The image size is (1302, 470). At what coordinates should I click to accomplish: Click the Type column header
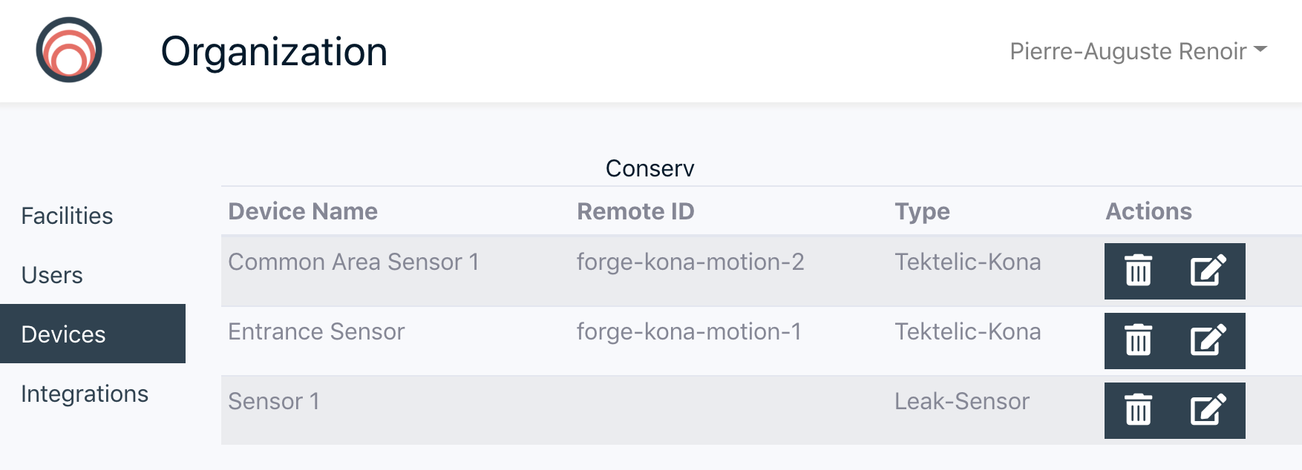(x=922, y=211)
